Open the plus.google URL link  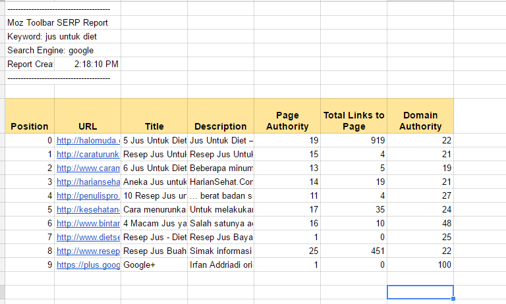(x=87, y=265)
